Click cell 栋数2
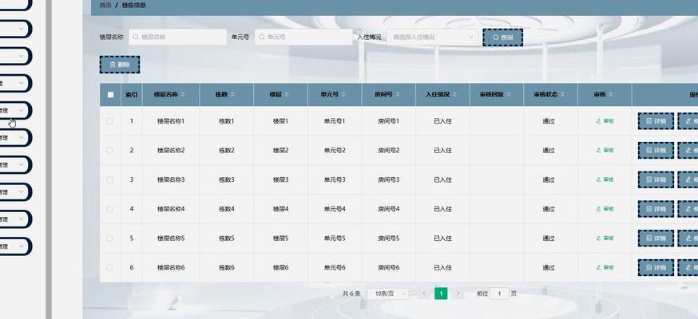This screenshot has width=698, height=319. point(227,150)
